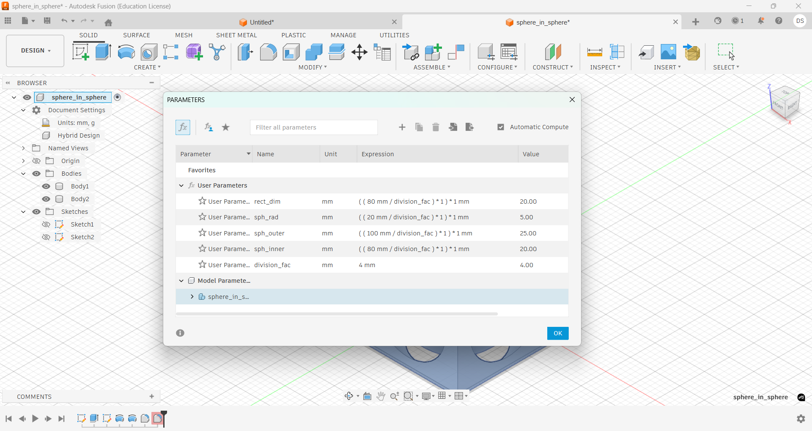Open the MODIFY menu label
The image size is (812, 431).
(313, 67)
